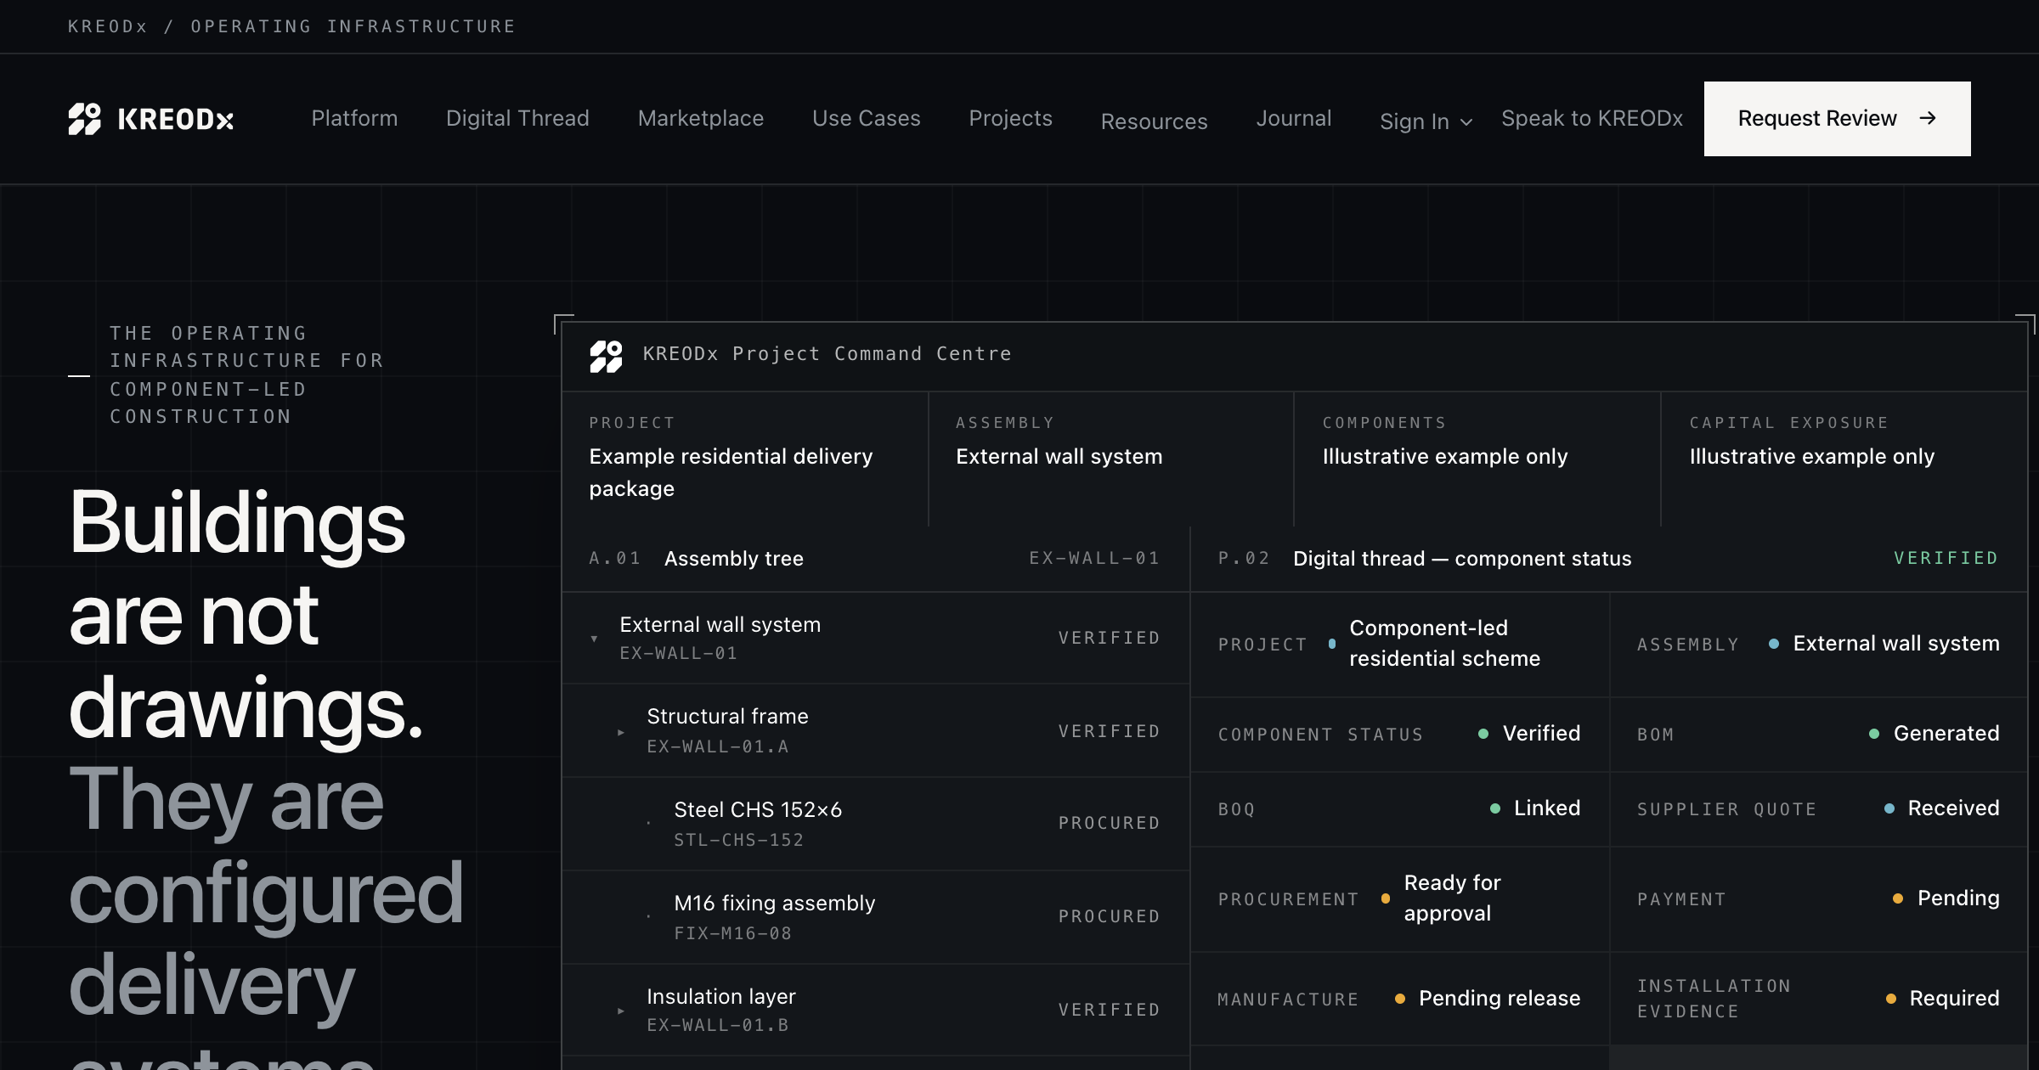This screenshot has height=1070, width=2039.
Task: Open the Use Cases menu item
Action: 867,118
